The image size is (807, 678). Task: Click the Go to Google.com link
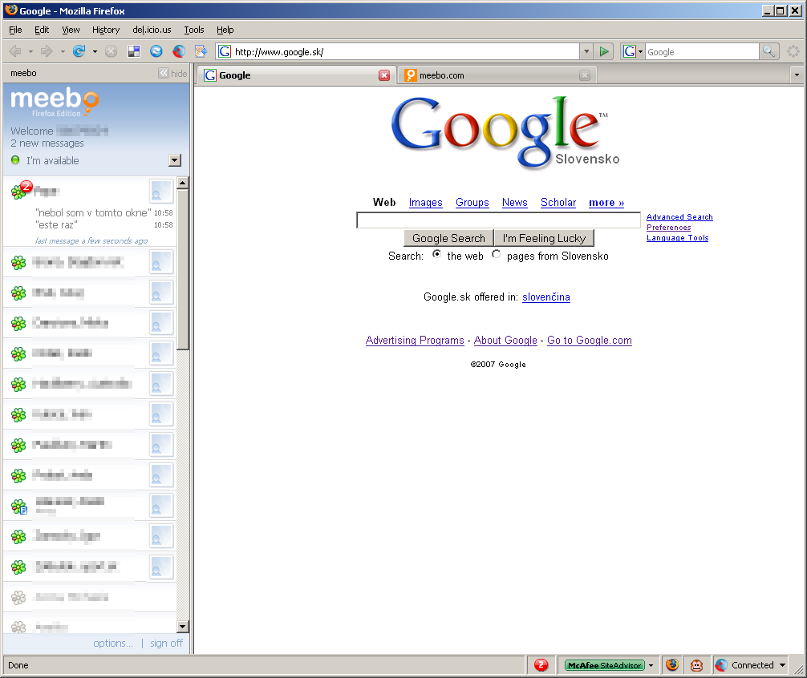pyautogui.click(x=590, y=341)
